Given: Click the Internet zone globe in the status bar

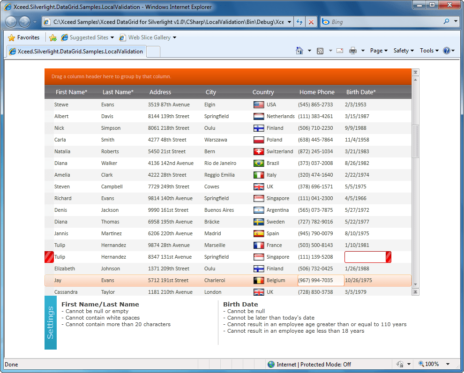Looking at the screenshot, I should pos(271,364).
